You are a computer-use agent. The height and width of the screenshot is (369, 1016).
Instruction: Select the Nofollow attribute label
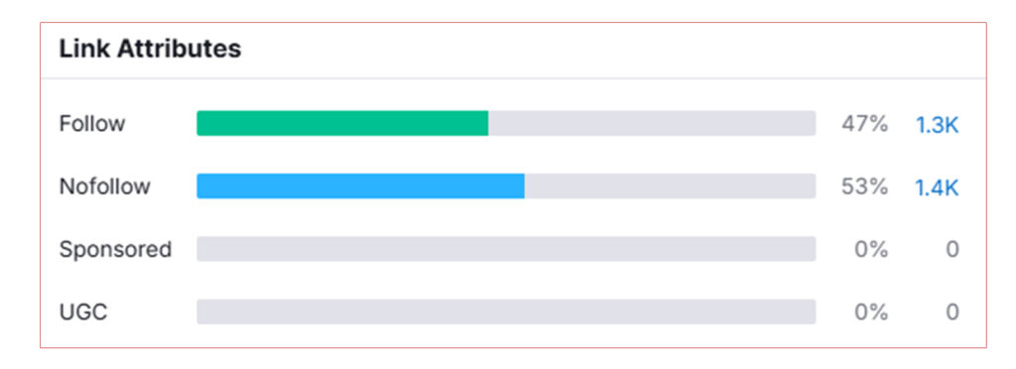click(105, 186)
